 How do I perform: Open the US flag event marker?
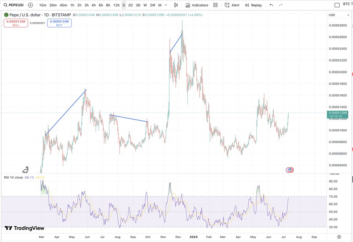pyautogui.click(x=291, y=170)
